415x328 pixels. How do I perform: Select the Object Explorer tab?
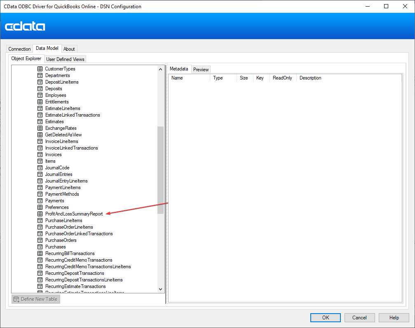coord(26,59)
